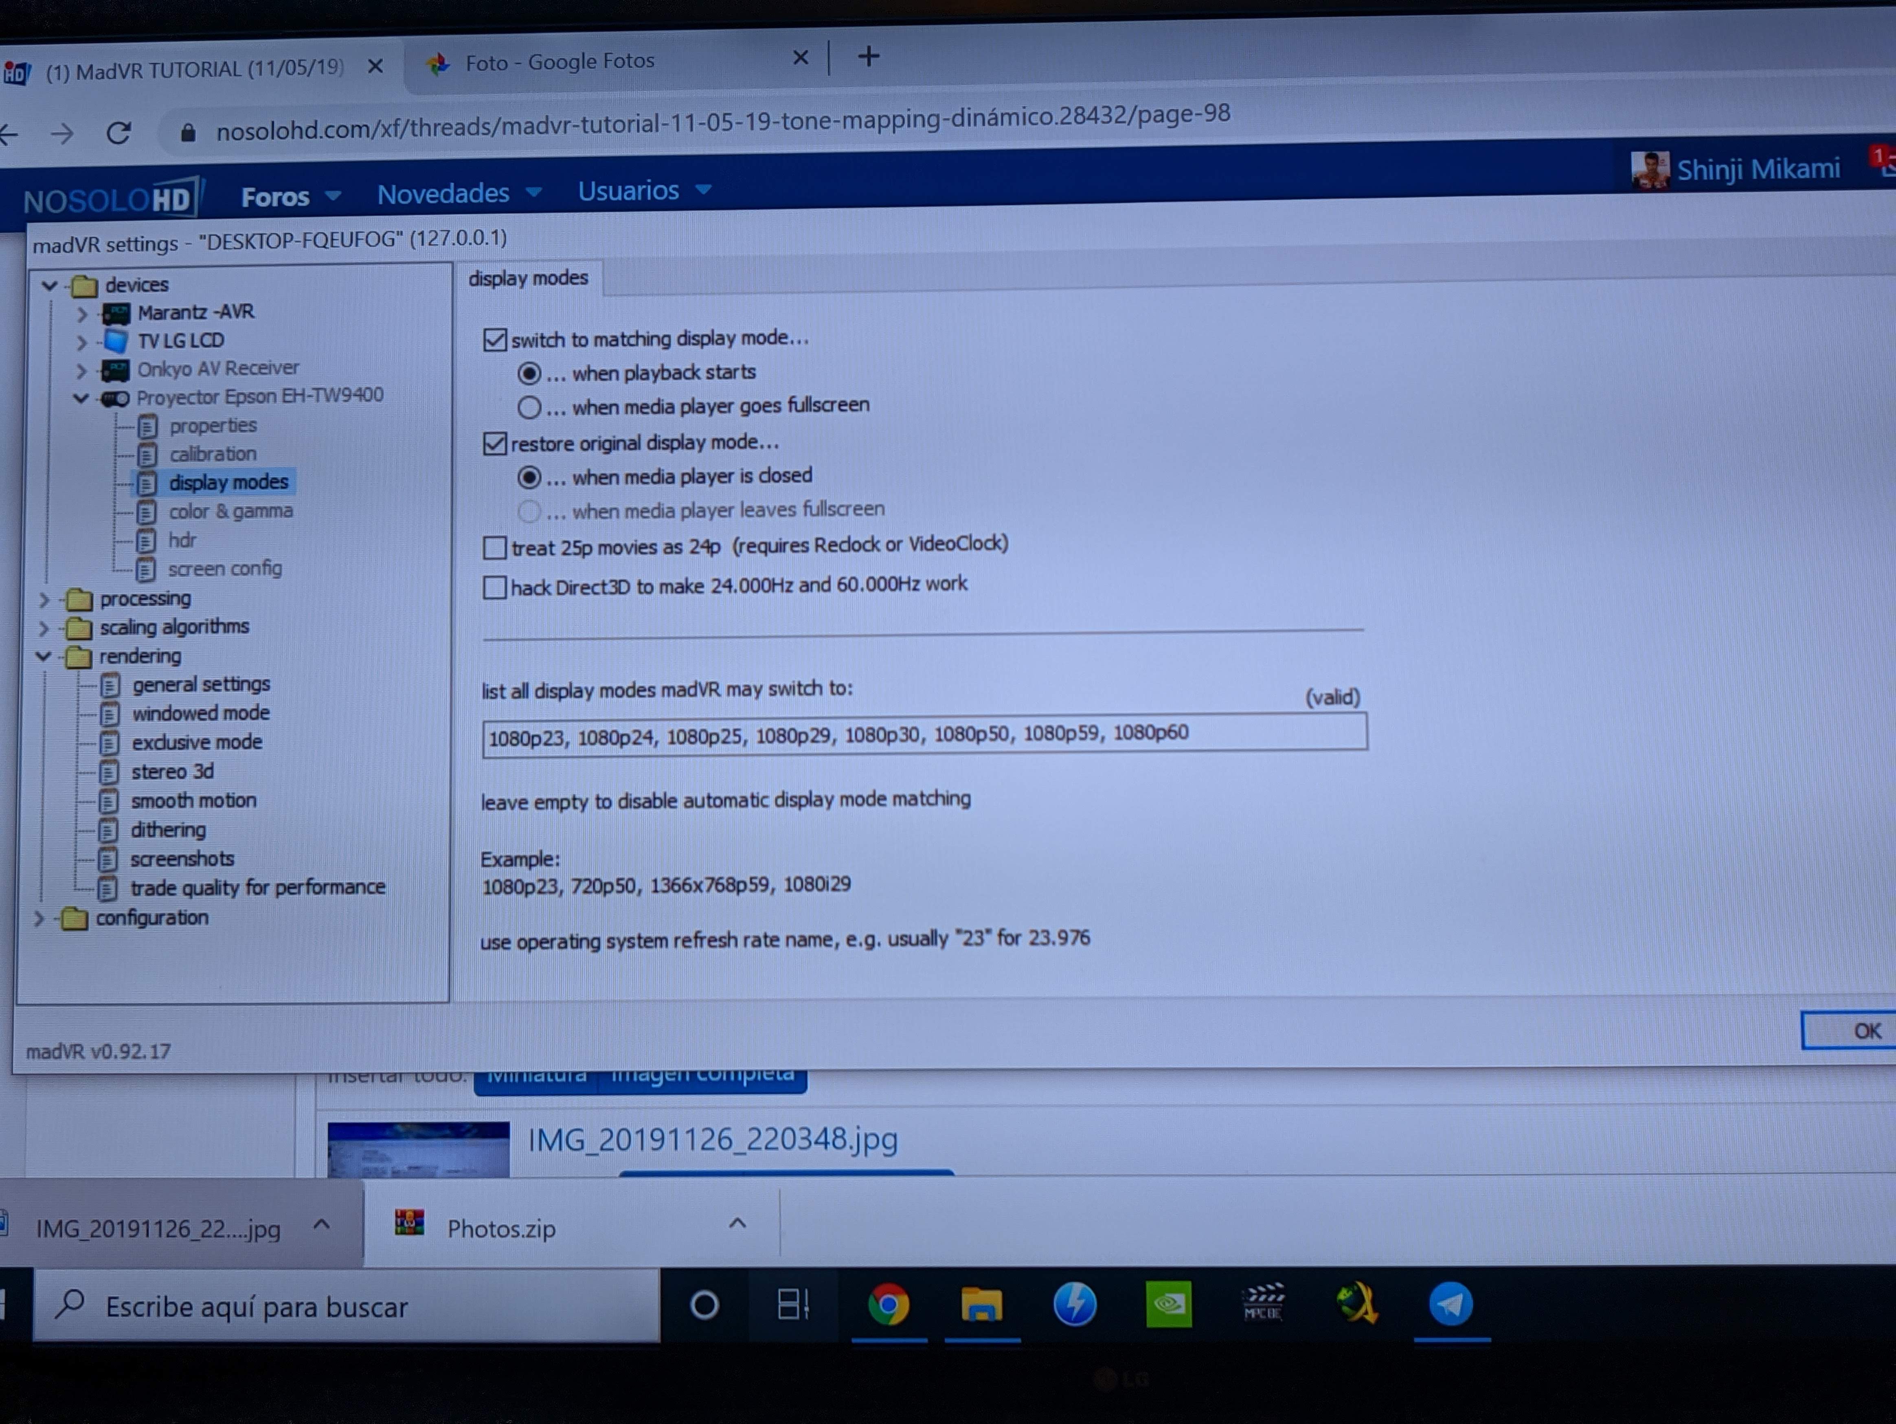Open Marantz -AVR device icon
Screen dimensions: 1896x1424
point(116,313)
